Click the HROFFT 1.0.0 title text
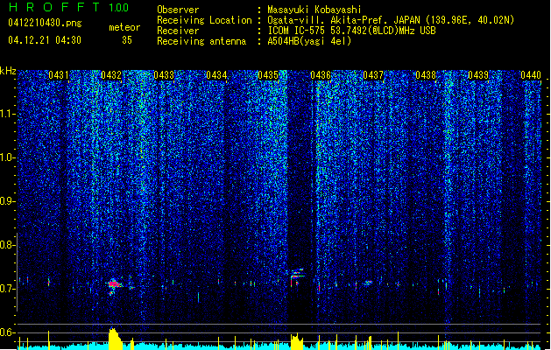 [68, 7]
